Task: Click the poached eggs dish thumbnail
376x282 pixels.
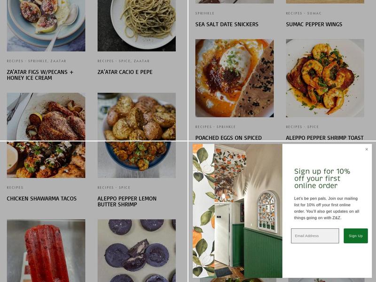Action: pos(234,78)
